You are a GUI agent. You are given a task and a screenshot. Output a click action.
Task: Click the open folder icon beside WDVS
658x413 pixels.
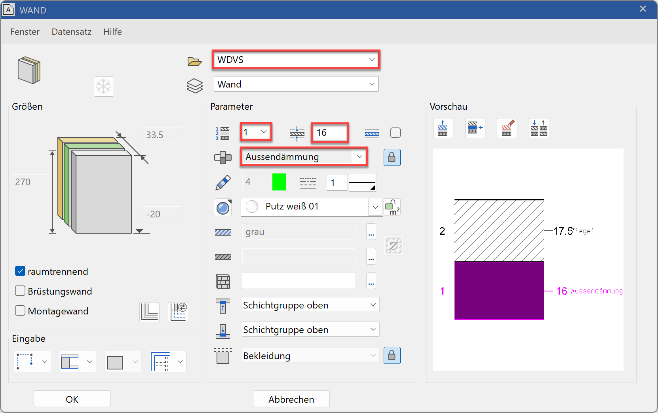194,61
